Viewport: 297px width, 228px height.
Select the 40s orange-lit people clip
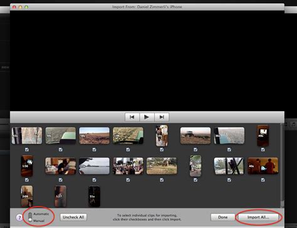click(x=263, y=166)
